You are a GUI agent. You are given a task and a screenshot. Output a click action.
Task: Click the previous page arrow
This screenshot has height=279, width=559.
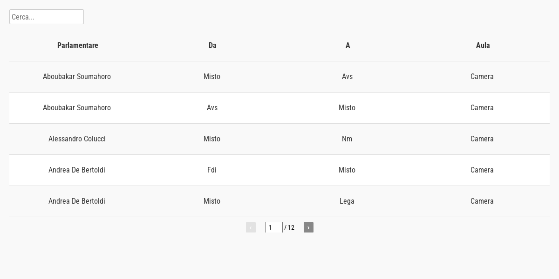pos(251,227)
